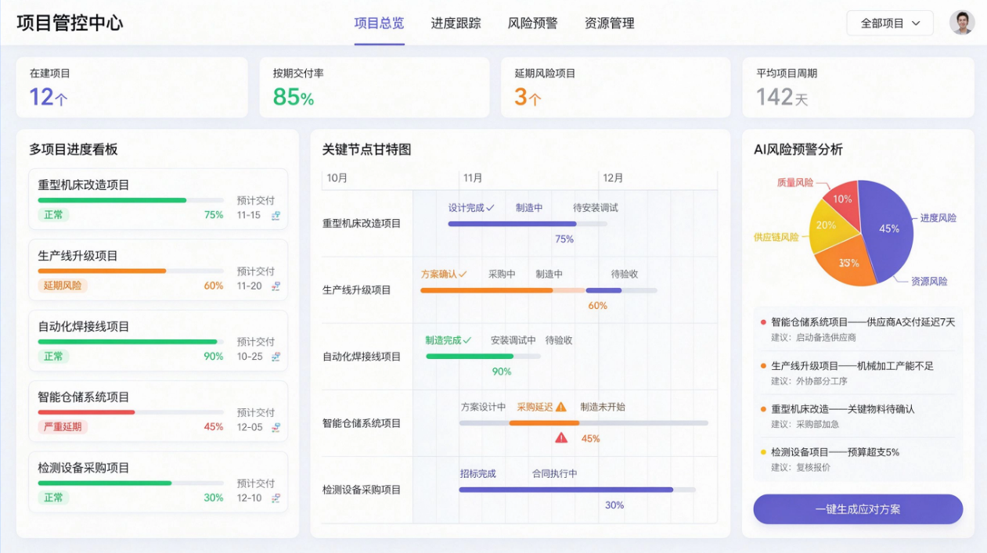This screenshot has height=553, width=987.
Task: Click 制造未开始 milestone label
Action: click(x=603, y=407)
